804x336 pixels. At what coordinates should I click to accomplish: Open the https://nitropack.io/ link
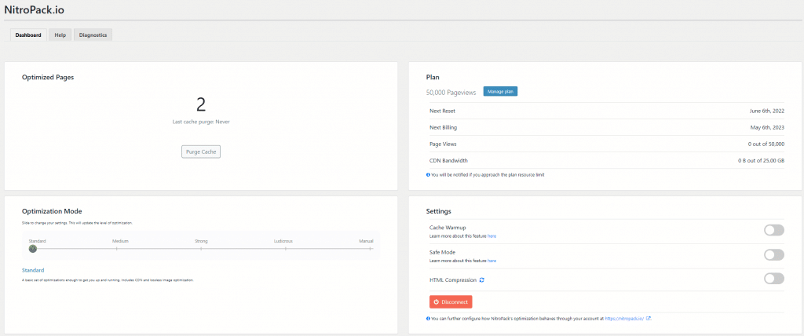pos(624,318)
